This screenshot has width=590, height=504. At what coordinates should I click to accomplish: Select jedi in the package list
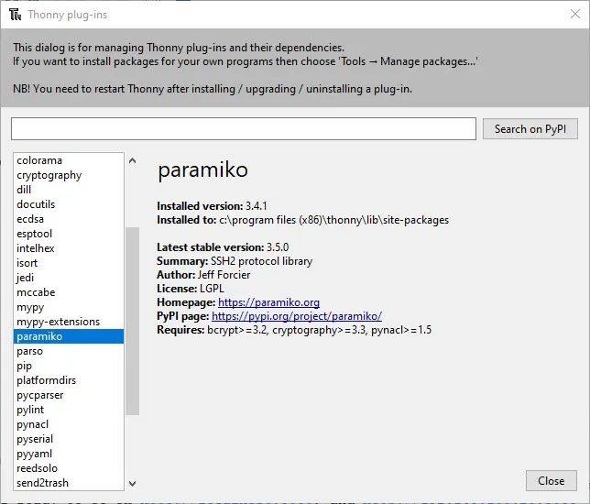point(69,278)
